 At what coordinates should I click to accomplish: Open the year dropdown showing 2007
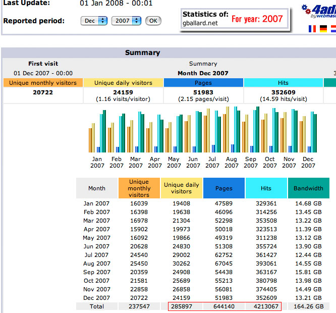(126, 21)
